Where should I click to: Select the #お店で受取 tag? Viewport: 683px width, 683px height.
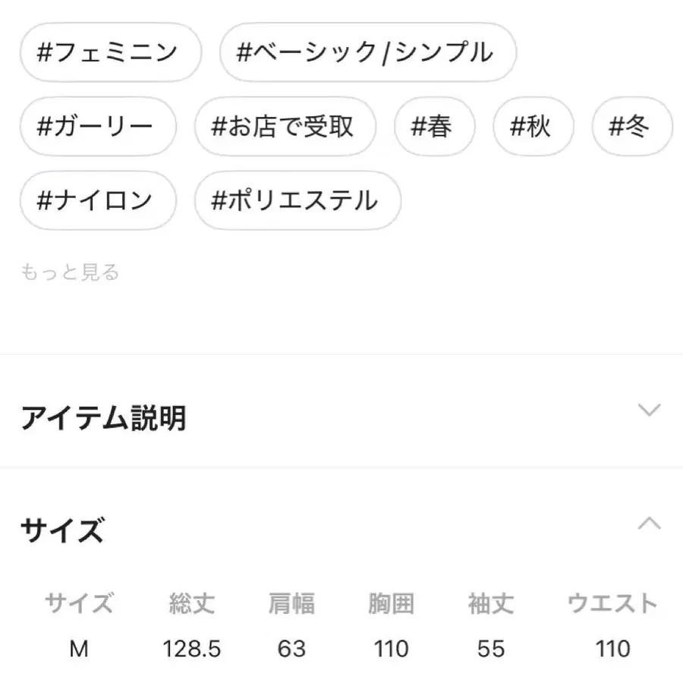(285, 127)
